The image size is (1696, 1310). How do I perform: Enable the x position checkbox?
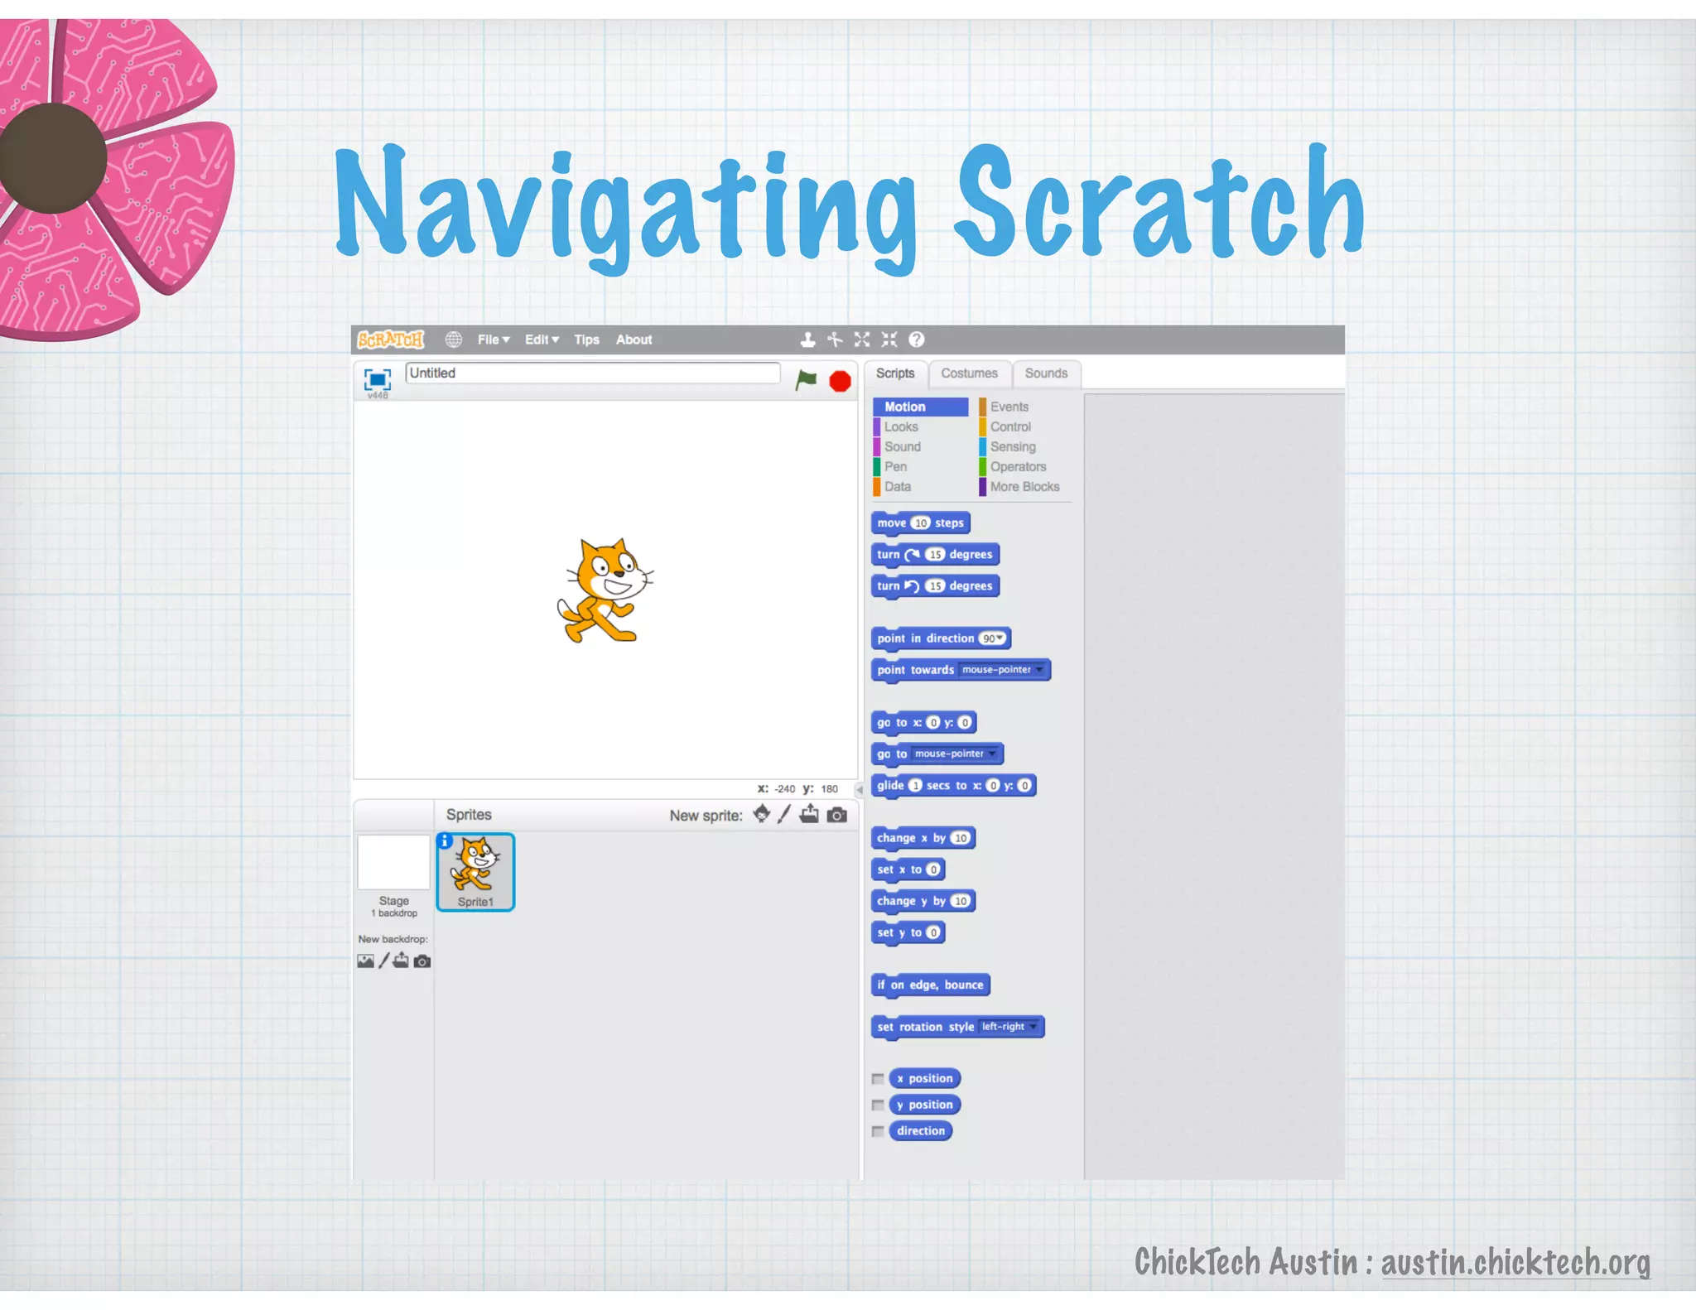[x=878, y=1079]
